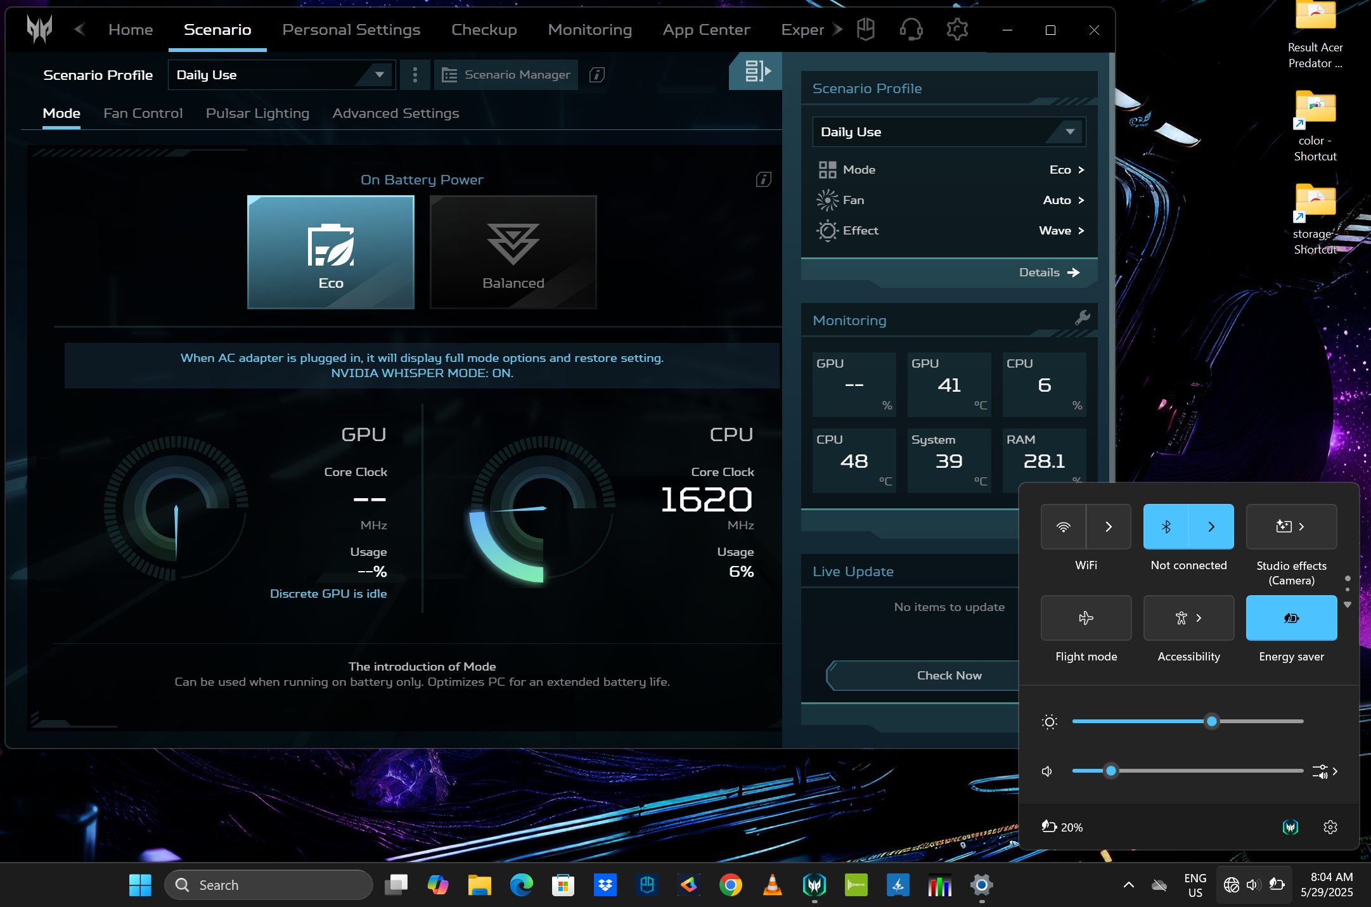Click the Details arrow link
Viewport: 1371px width, 907px height.
(x=1049, y=273)
